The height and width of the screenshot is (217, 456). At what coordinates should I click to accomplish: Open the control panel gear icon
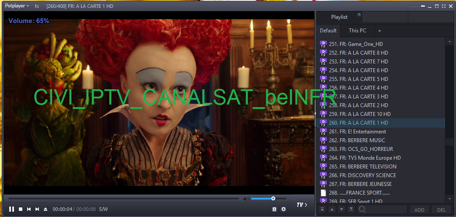[x=284, y=209]
